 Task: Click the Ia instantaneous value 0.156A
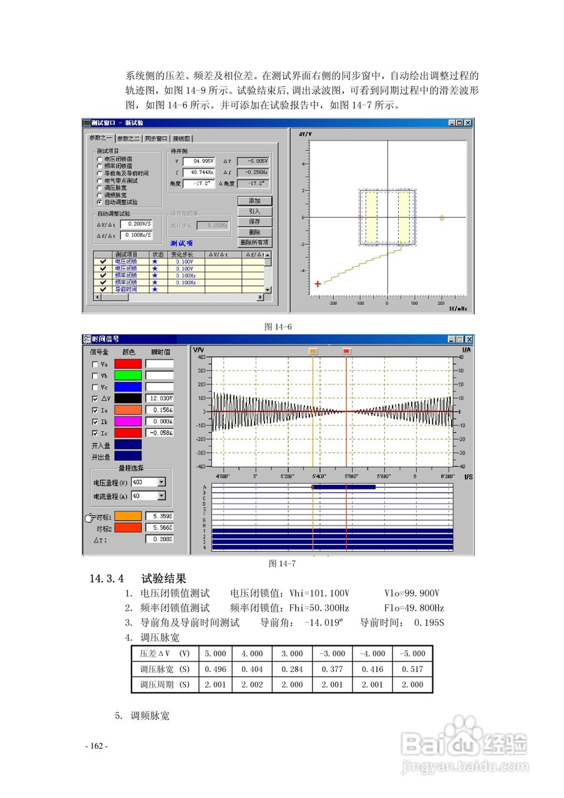(x=160, y=410)
